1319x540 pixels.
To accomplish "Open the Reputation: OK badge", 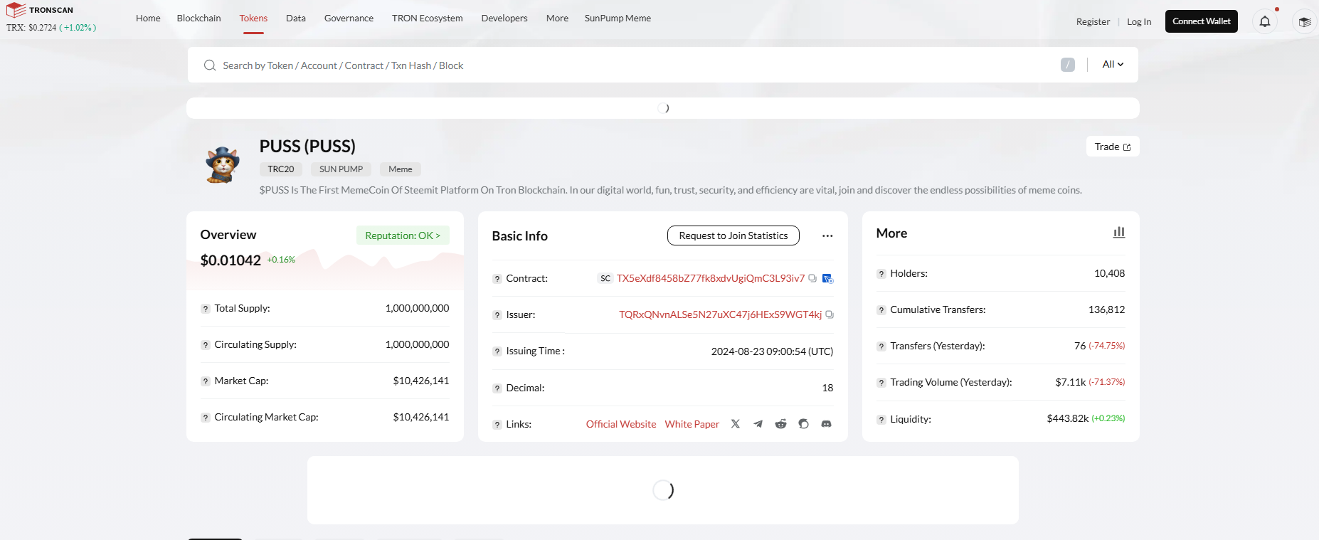I will point(403,235).
